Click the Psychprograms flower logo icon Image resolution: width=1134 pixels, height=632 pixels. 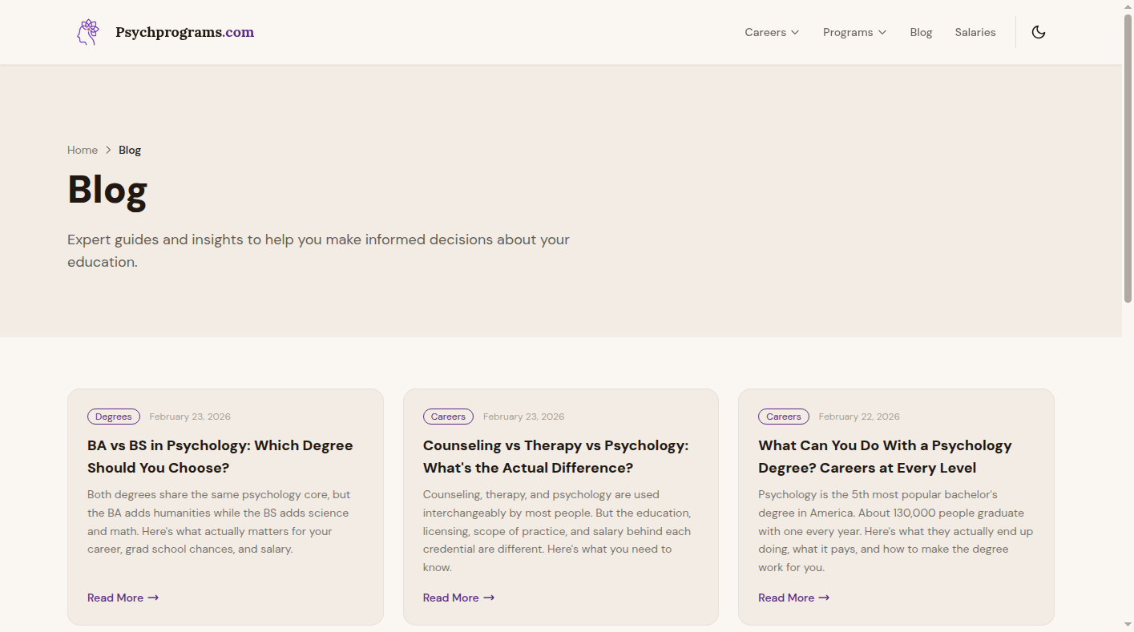point(87,32)
